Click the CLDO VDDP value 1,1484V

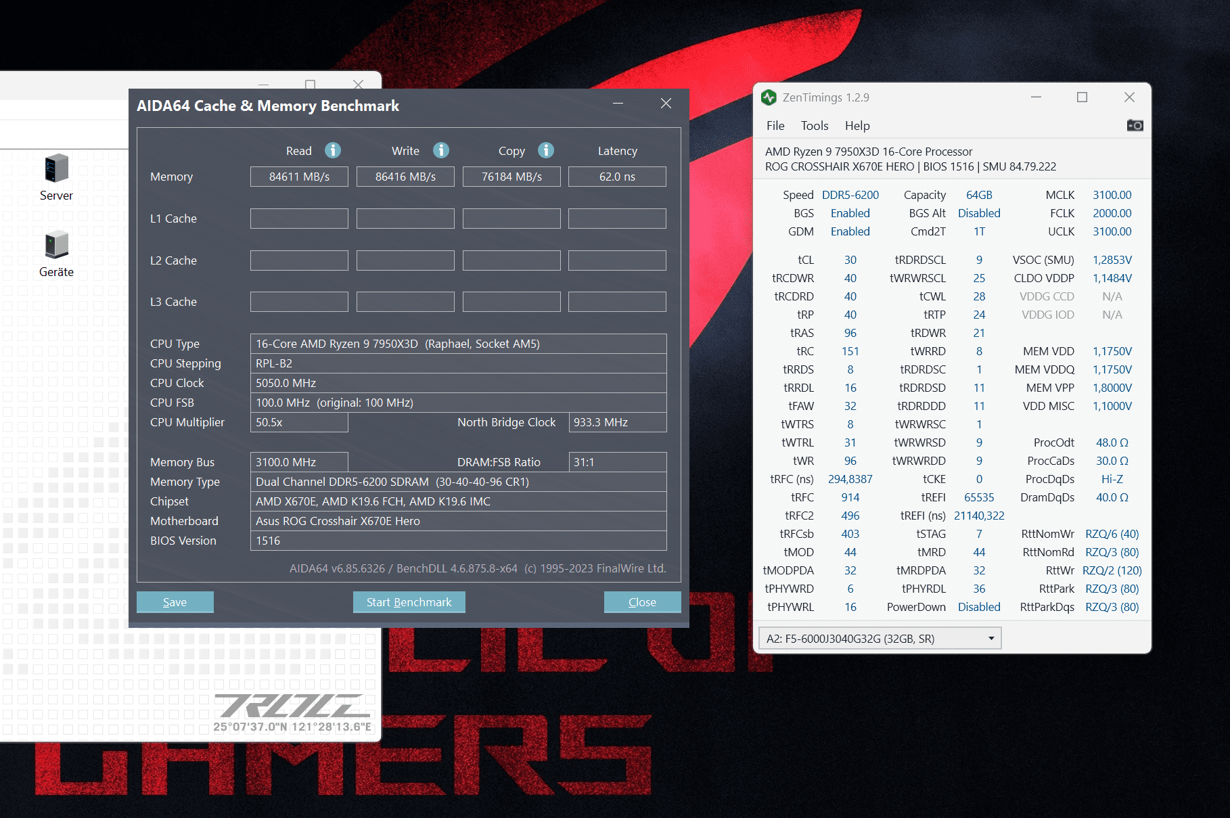click(x=1112, y=278)
